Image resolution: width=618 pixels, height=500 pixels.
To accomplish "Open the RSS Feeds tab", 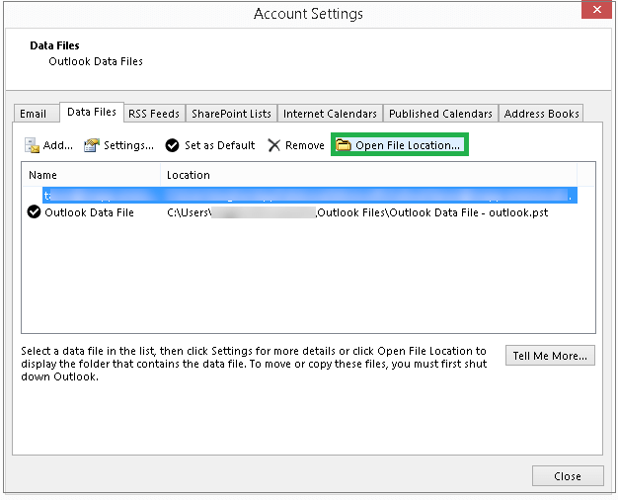I will pyautogui.click(x=154, y=114).
